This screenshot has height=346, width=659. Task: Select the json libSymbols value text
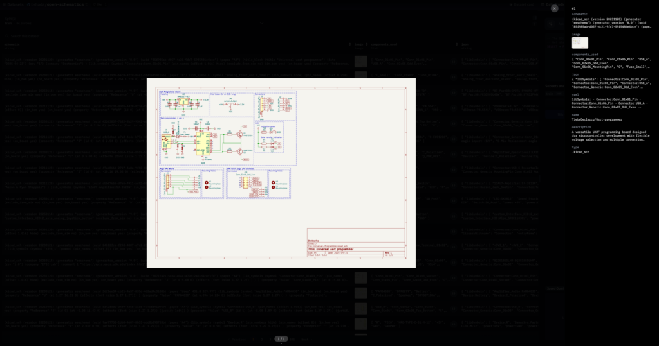click(611, 83)
